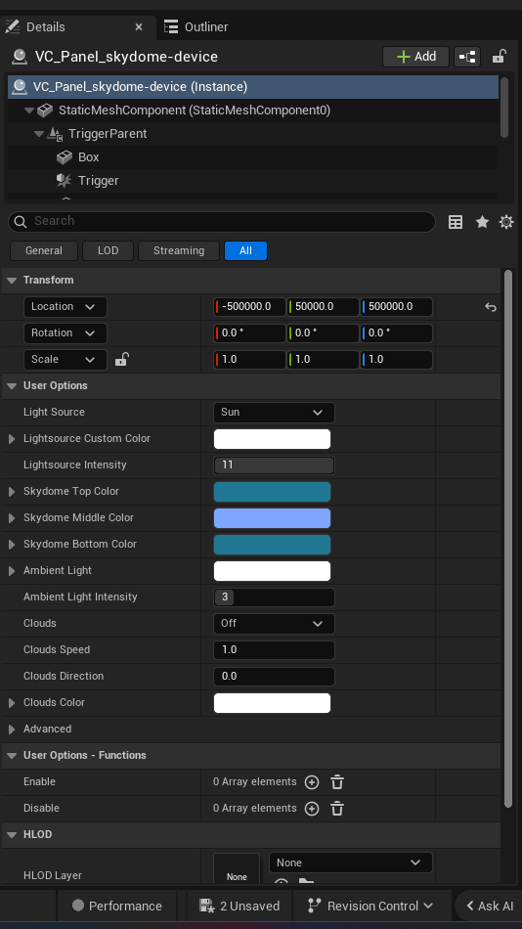
Task: Open the Performance status button
Action: 116,907
